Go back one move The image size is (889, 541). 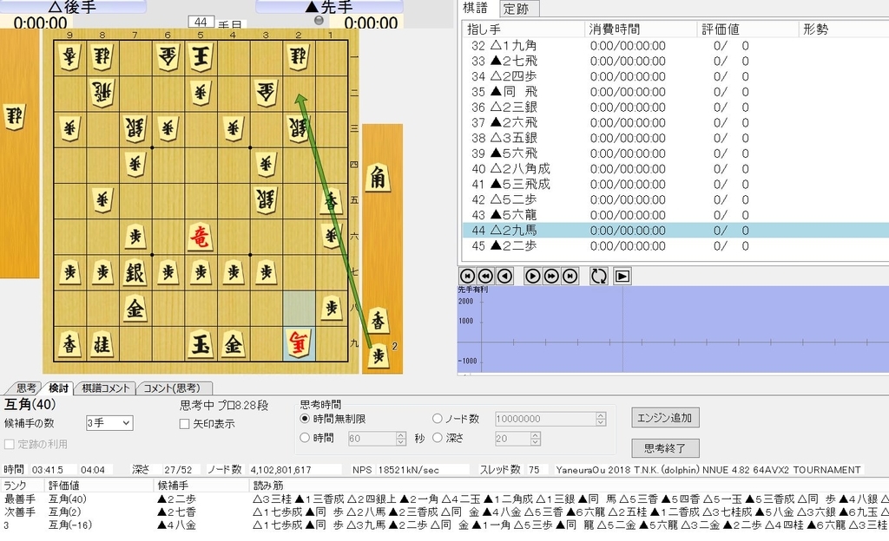point(504,277)
